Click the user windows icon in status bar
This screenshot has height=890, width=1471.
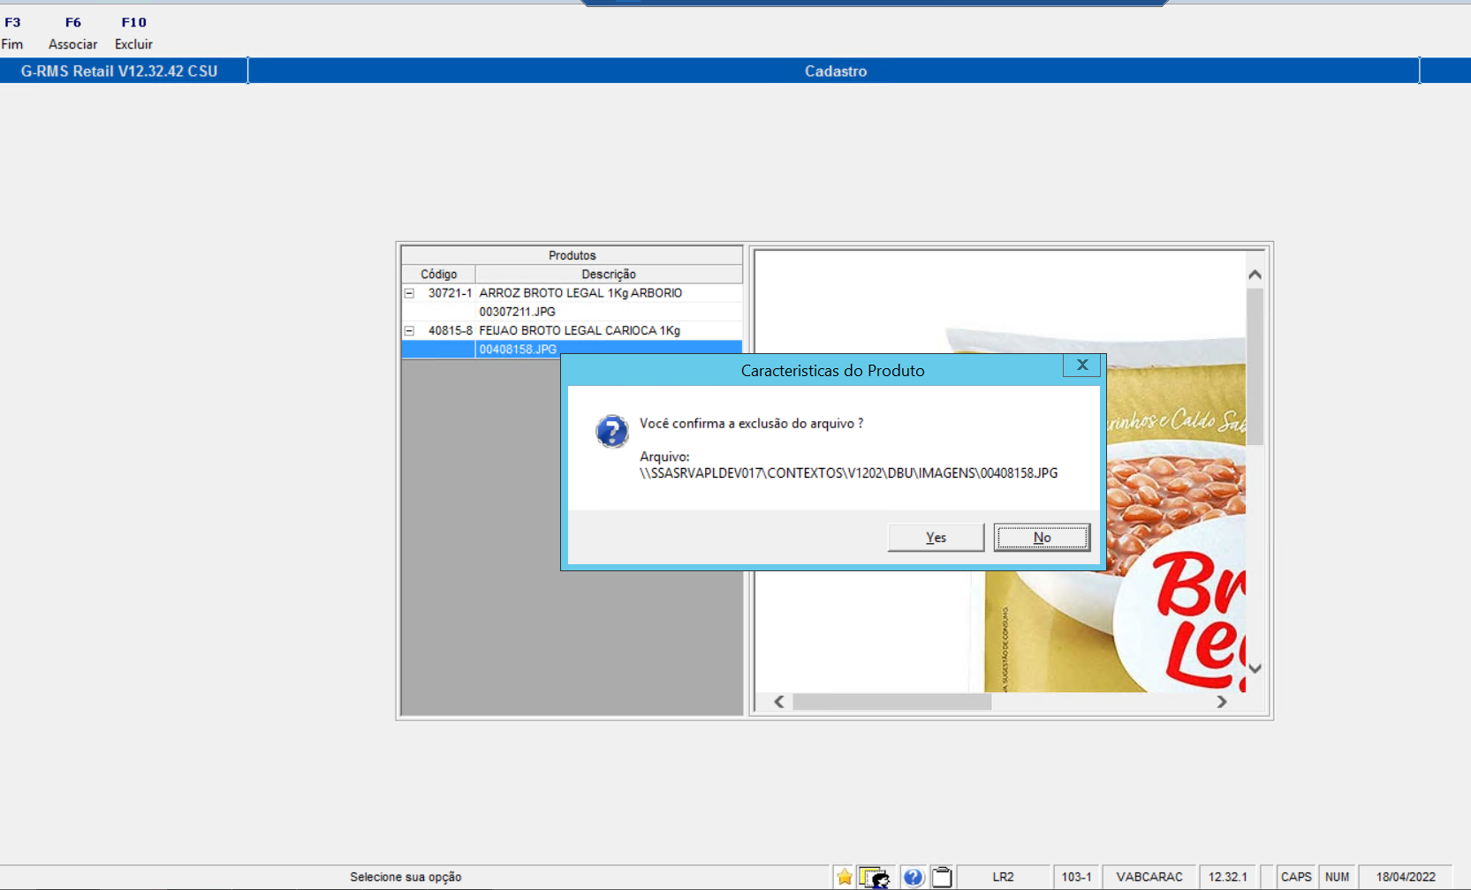click(875, 877)
